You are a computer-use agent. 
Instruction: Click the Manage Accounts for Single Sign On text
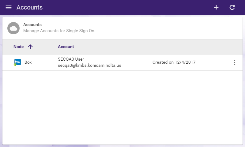point(59,31)
